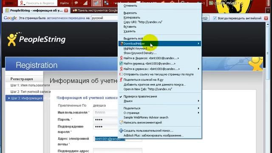Click mail icon beside Отправить ссылку

pos(121,74)
